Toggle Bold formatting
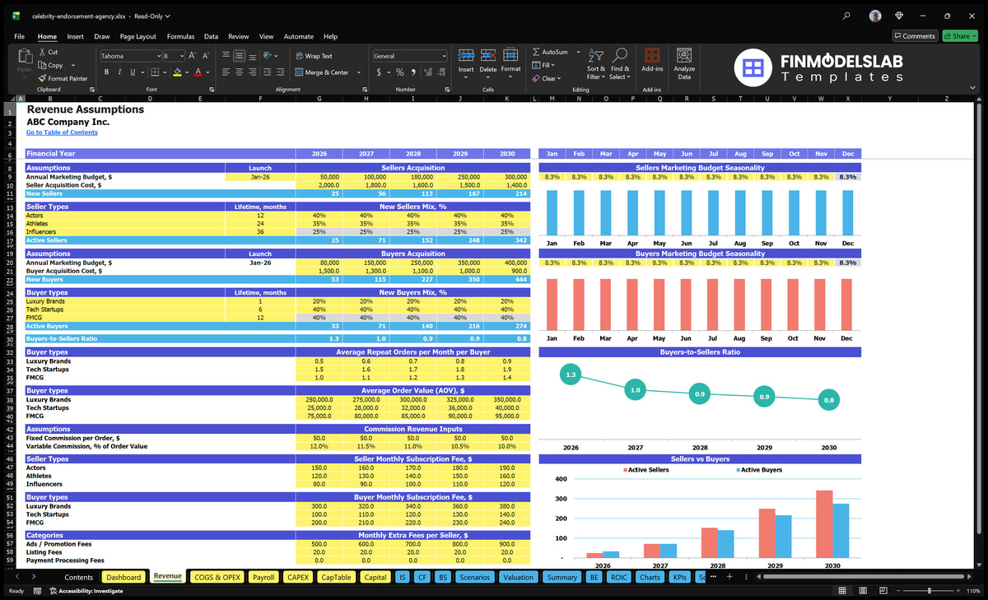Viewport: 988px width, 600px height. tap(106, 72)
